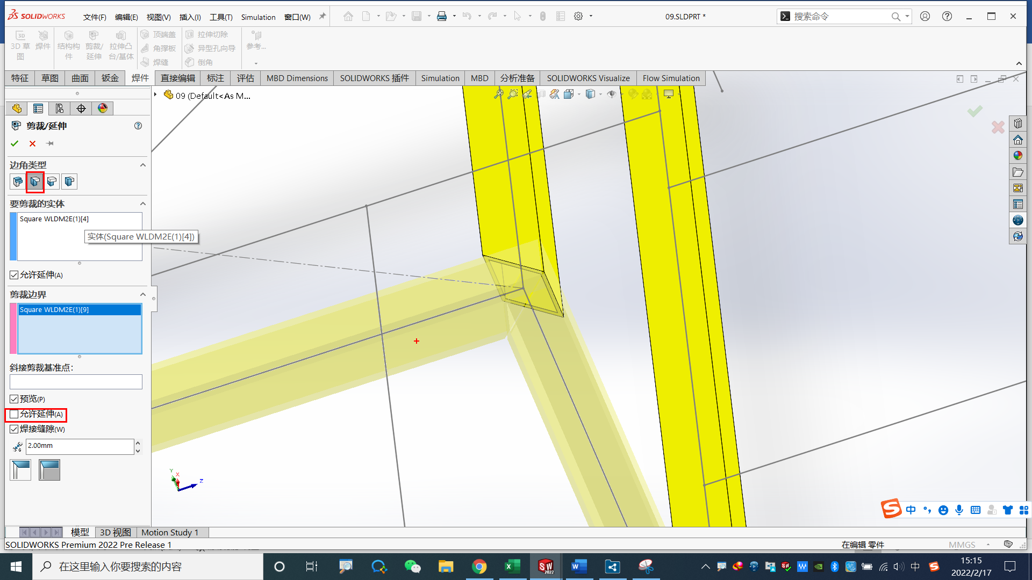Enable allow extension under trimming boundary
This screenshot has height=580, width=1032.
pyautogui.click(x=14, y=414)
